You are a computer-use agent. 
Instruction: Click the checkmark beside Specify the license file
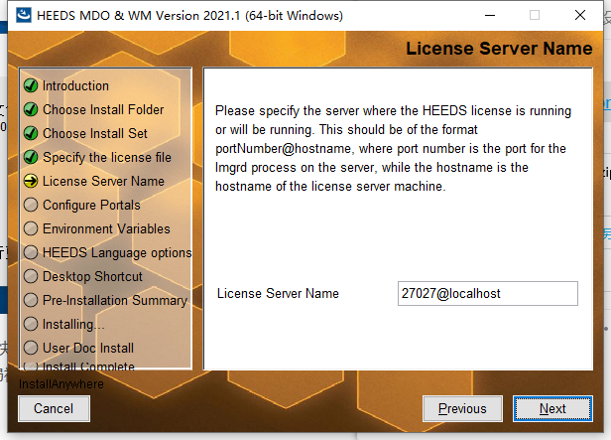point(31,157)
